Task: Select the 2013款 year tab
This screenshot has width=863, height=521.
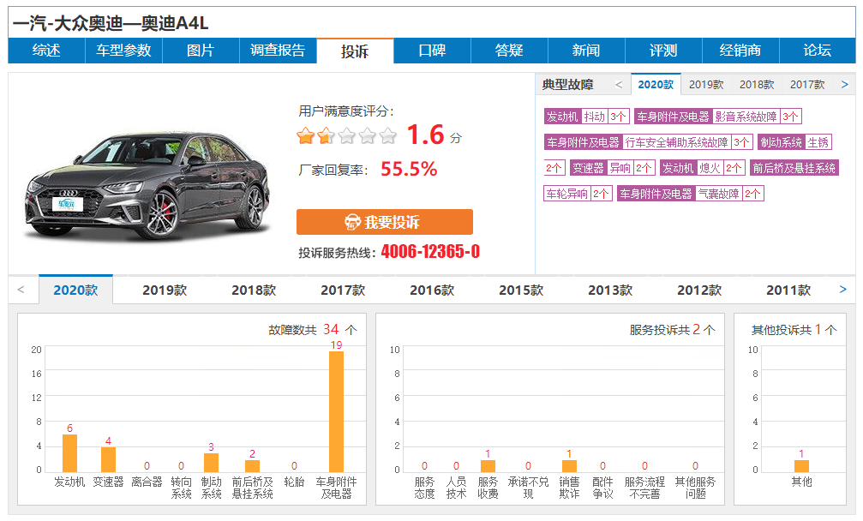Action: 610,290
